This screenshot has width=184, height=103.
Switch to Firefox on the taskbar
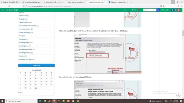pos(54,101)
